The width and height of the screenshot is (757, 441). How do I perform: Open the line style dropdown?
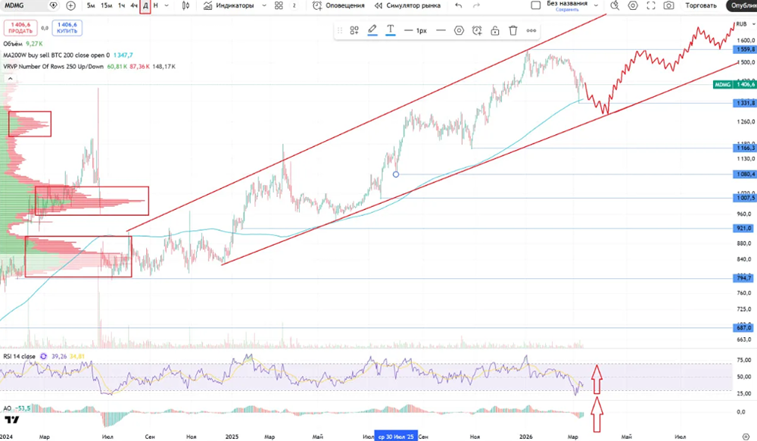coord(441,30)
